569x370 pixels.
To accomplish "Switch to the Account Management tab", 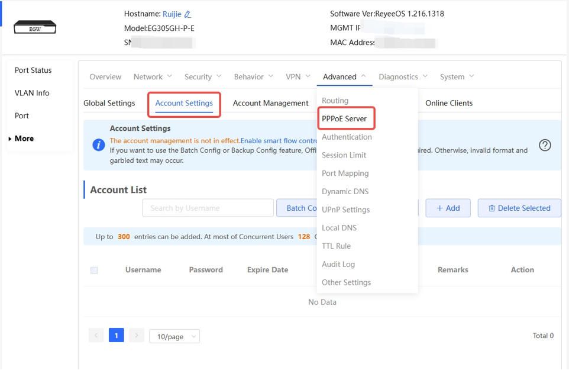I will point(270,104).
